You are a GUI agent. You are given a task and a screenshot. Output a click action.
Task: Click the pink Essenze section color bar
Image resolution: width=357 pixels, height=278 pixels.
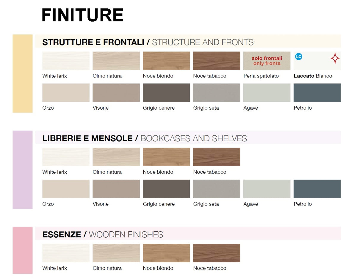(x=22, y=250)
